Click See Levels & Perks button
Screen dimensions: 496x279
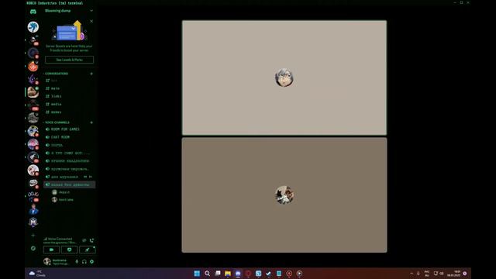(x=69, y=60)
